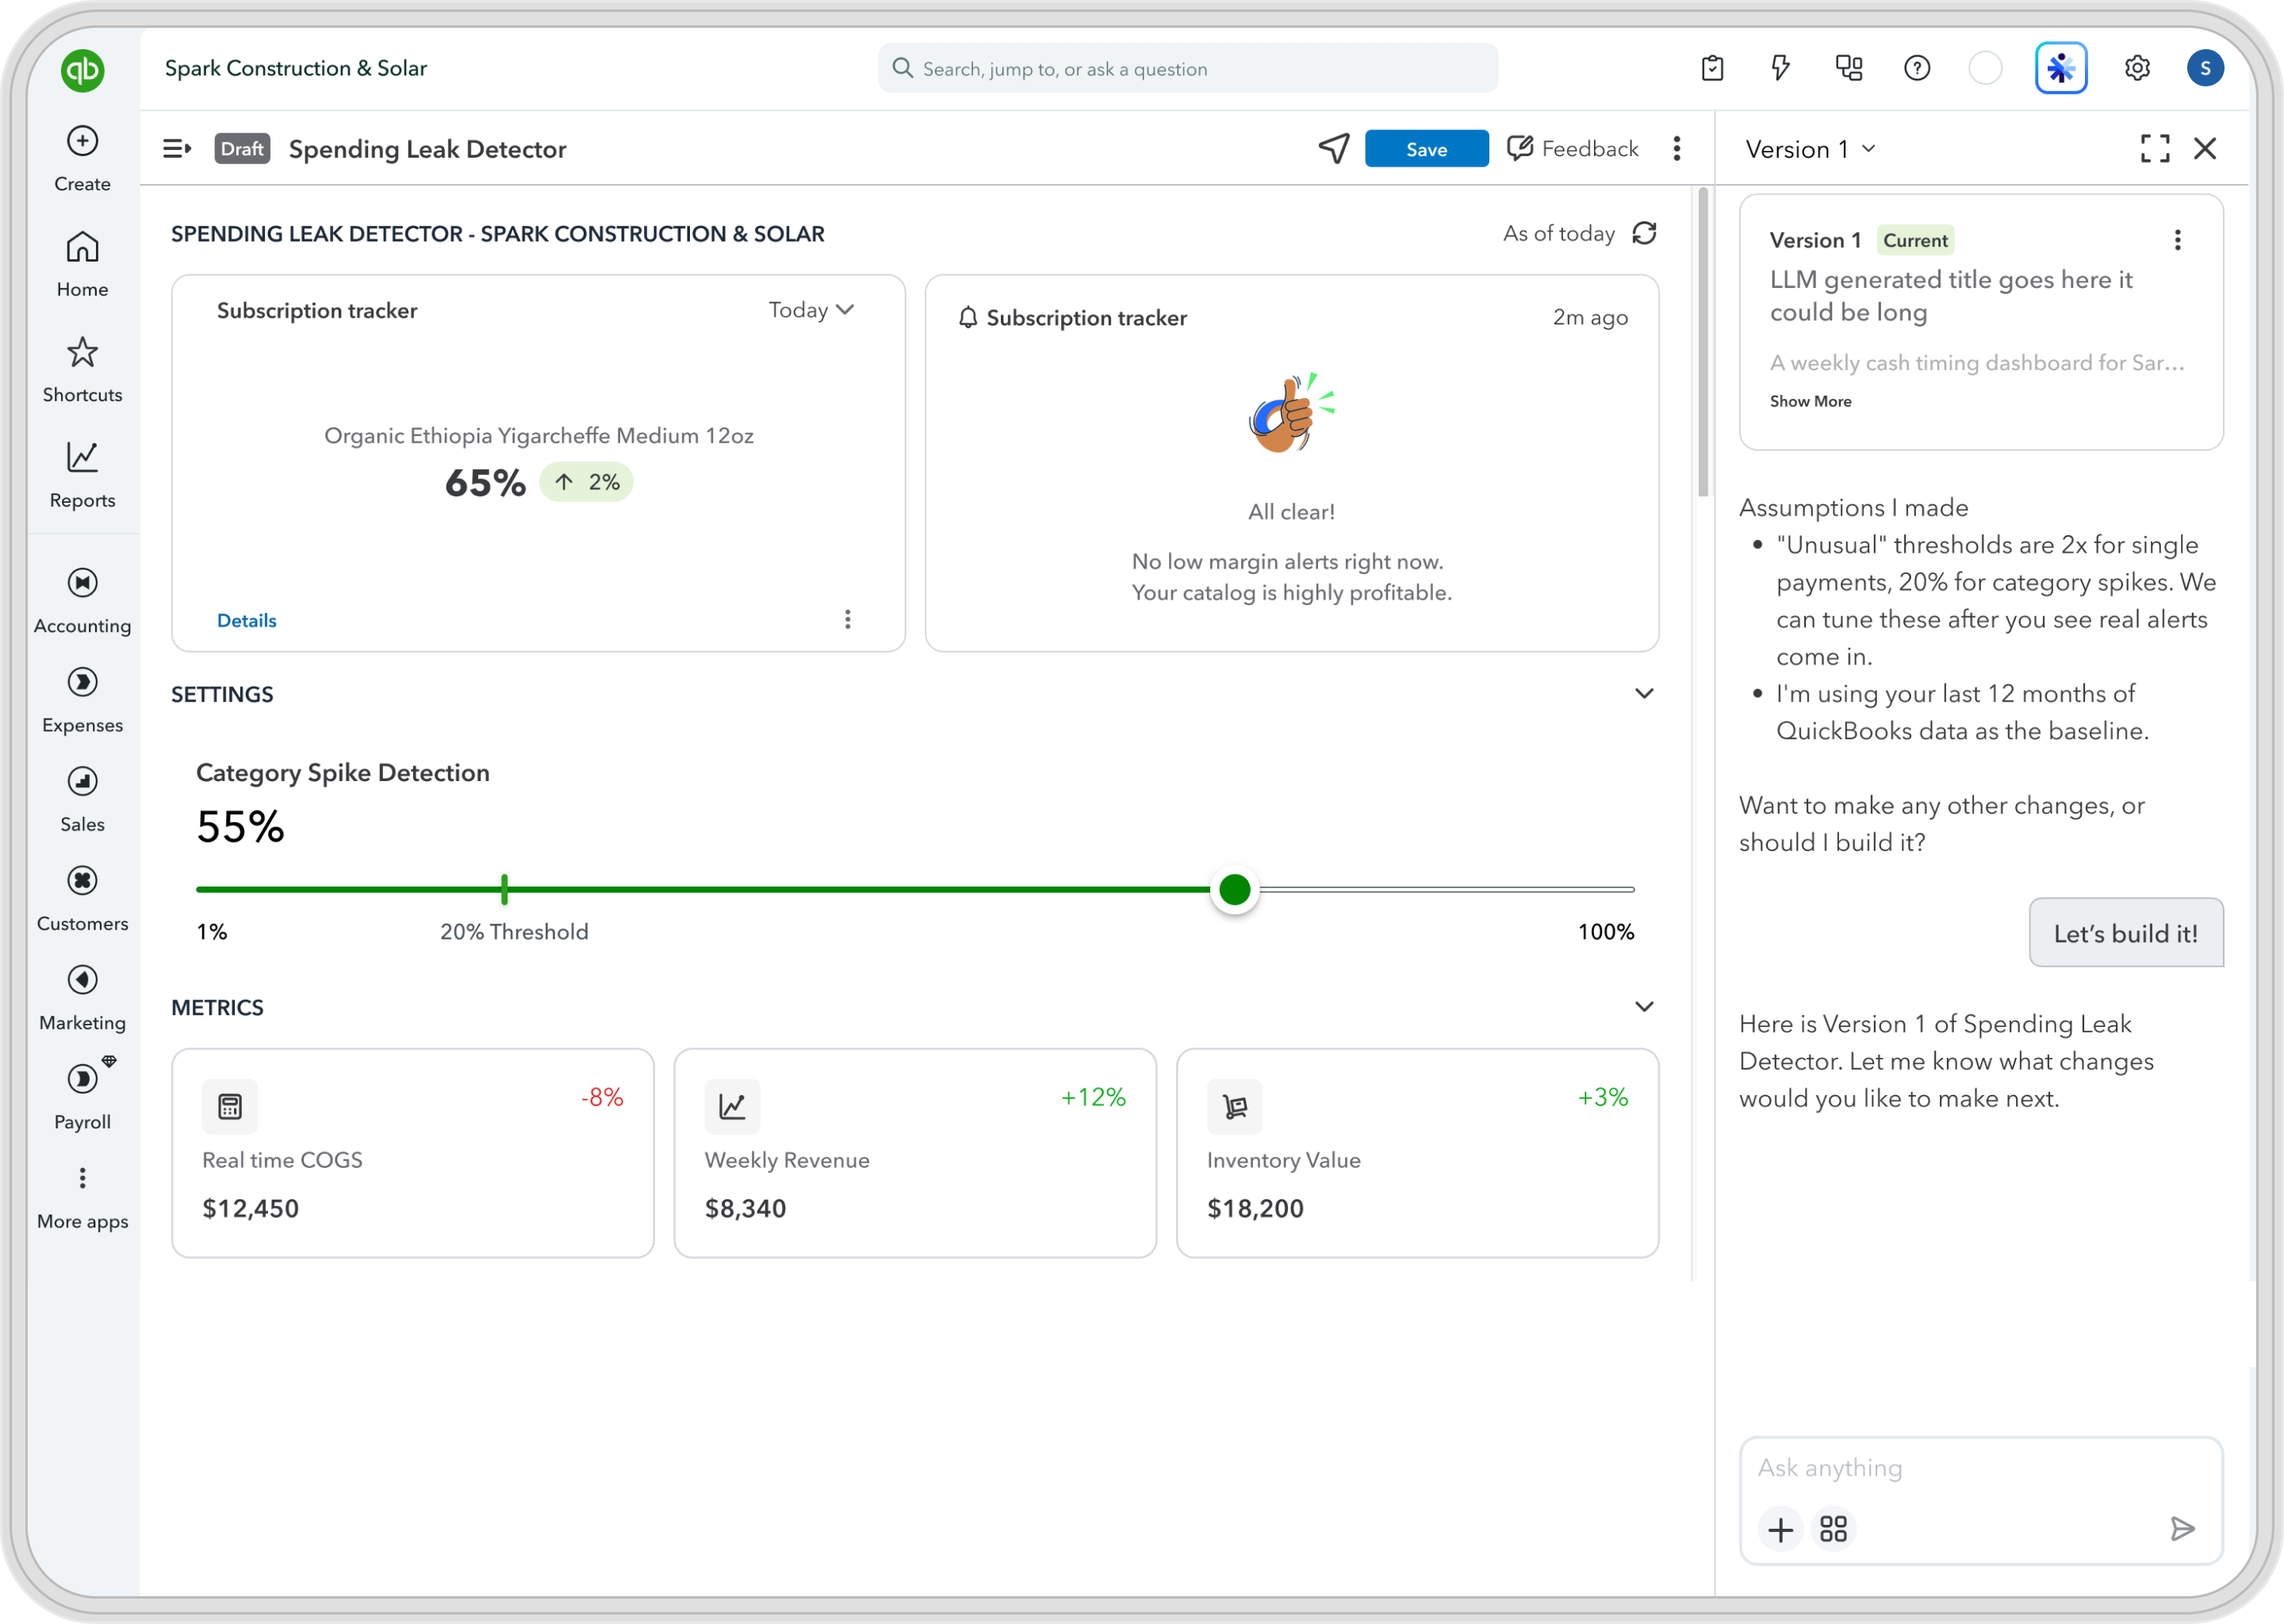Image resolution: width=2284 pixels, height=1624 pixels.
Task: Click the add attachment plus icon in chat
Action: (1780, 1529)
